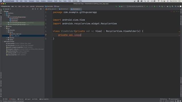Expand the manifests folder
Viewport: 182px width, 102px height.
(5, 13)
